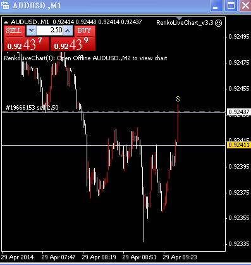Click the yellow 0.92411 price label
This screenshot has width=251, height=265.
[x=239, y=145]
